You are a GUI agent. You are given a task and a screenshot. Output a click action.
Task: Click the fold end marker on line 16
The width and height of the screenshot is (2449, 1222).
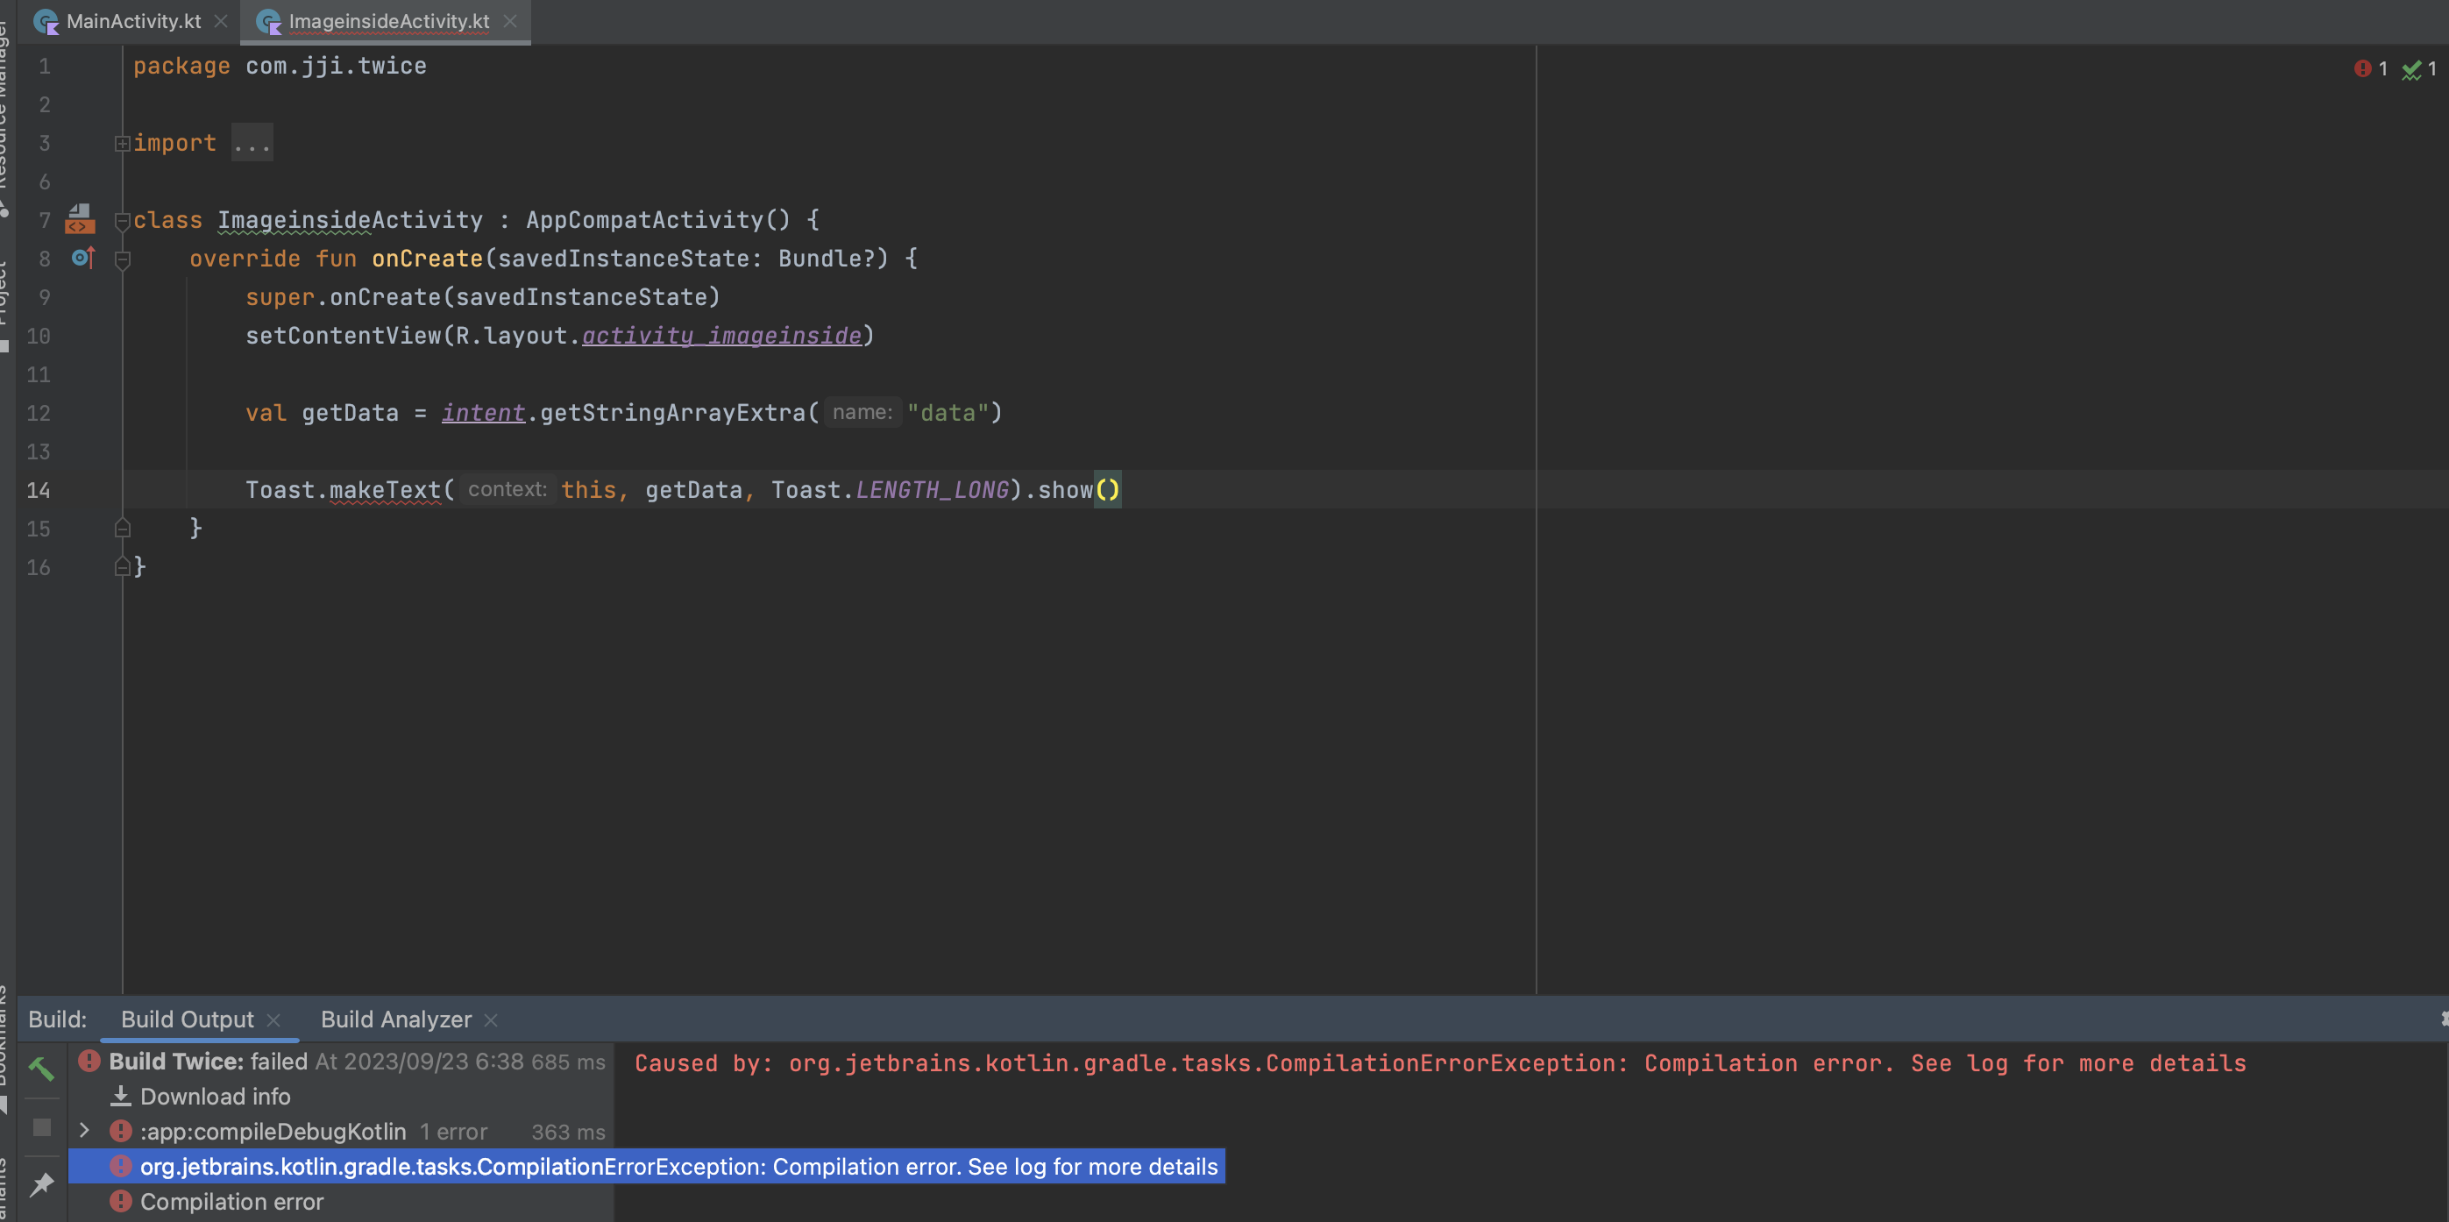(122, 567)
